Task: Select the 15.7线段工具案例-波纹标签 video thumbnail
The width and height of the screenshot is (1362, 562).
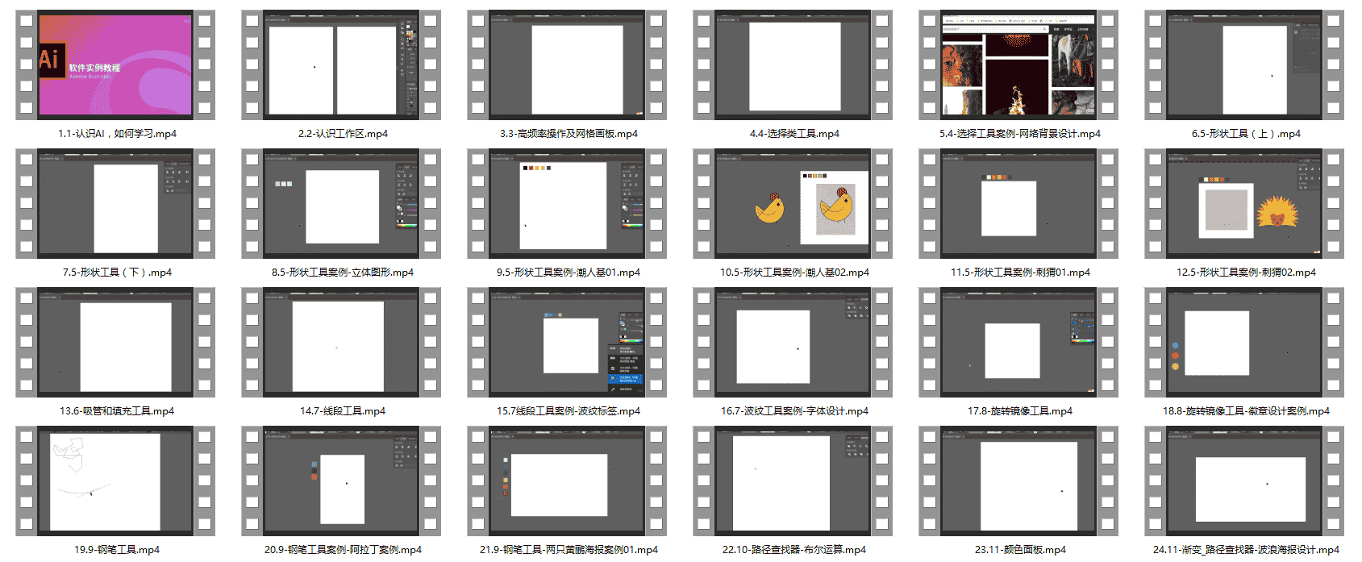Action: [567, 343]
